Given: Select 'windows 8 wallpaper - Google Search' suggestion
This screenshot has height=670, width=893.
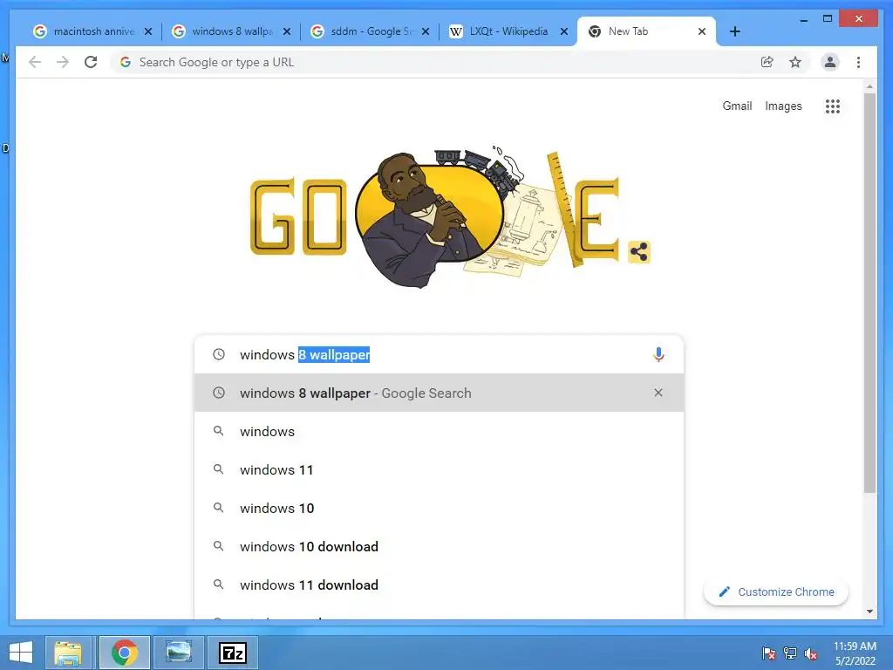Looking at the screenshot, I should [439, 393].
